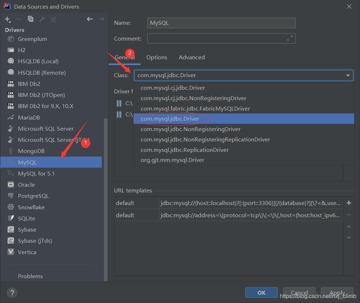Remove the selected URL template
360x303 pixels.
pyautogui.click(x=349, y=215)
